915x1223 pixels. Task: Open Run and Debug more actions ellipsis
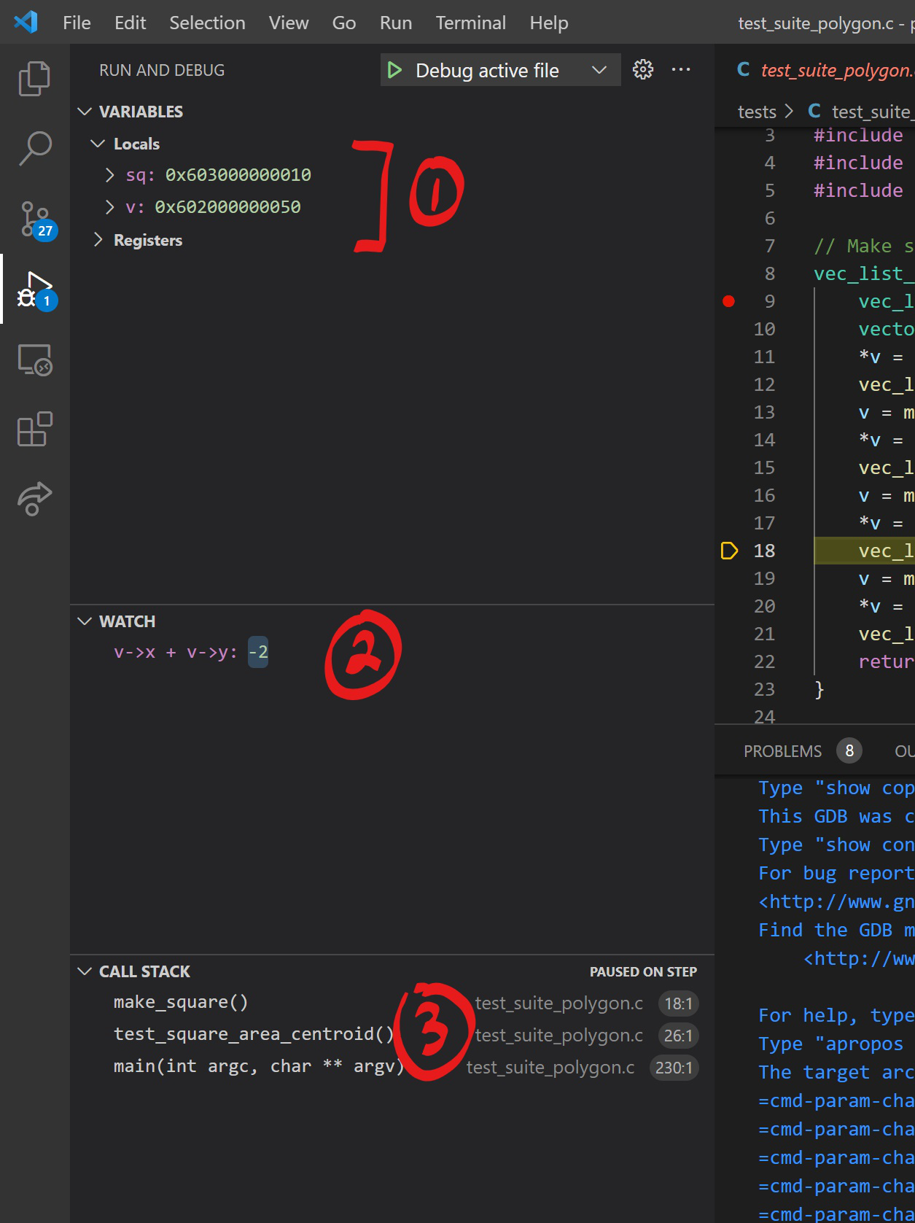pyautogui.click(x=681, y=69)
